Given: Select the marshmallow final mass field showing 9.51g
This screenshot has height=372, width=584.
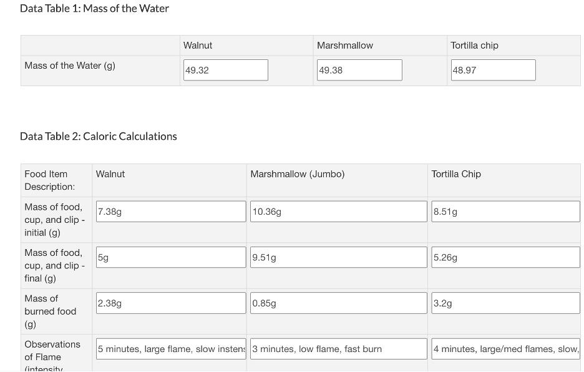Looking at the screenshot, I should click(338, 257).
